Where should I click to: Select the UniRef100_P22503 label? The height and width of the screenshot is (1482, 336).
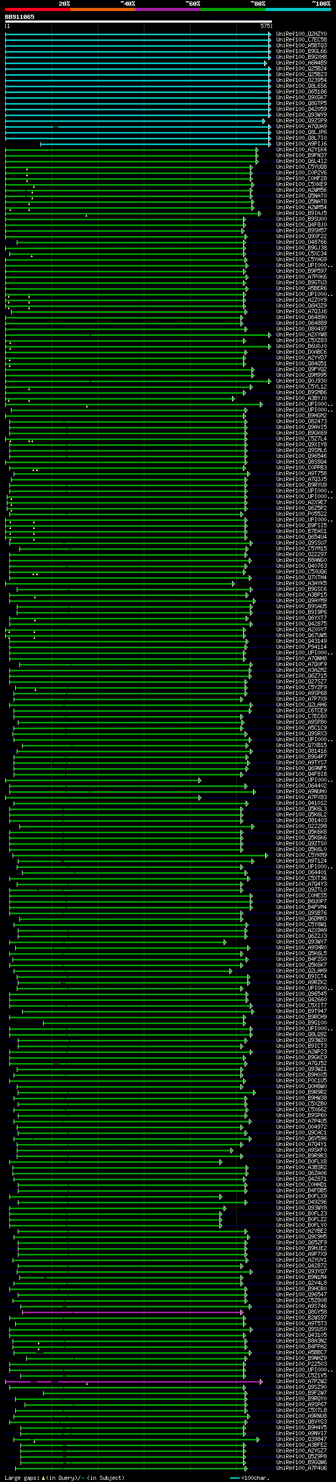[x=301, y=1364]
